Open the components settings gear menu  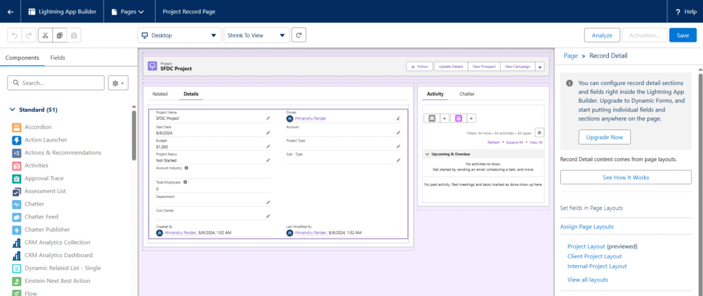pyautogui.click(x=118, y=83)
